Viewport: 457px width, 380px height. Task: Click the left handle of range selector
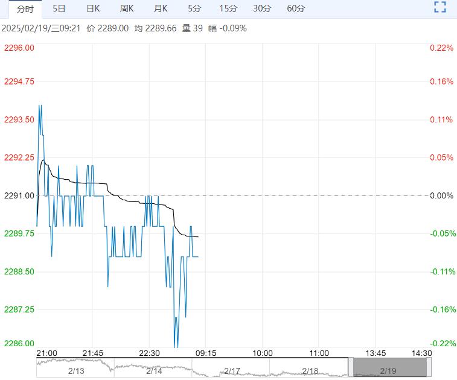tap(351, 367)
